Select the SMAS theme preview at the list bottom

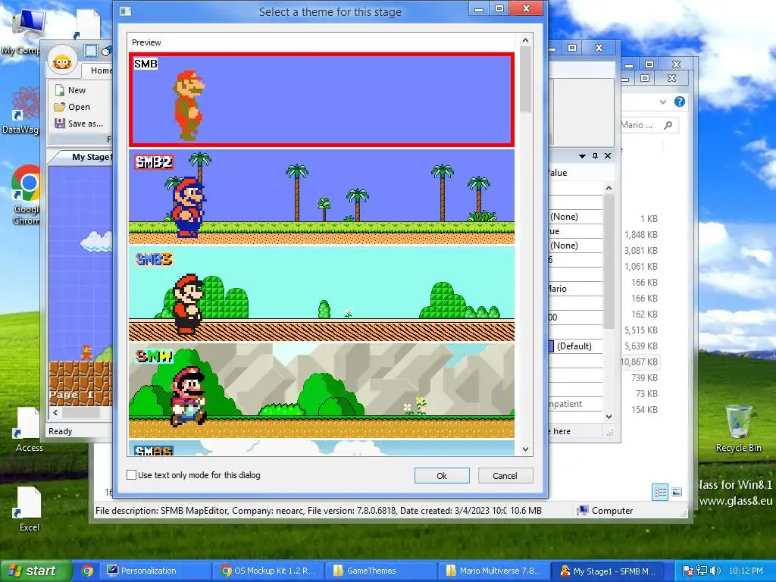point(321,448)
